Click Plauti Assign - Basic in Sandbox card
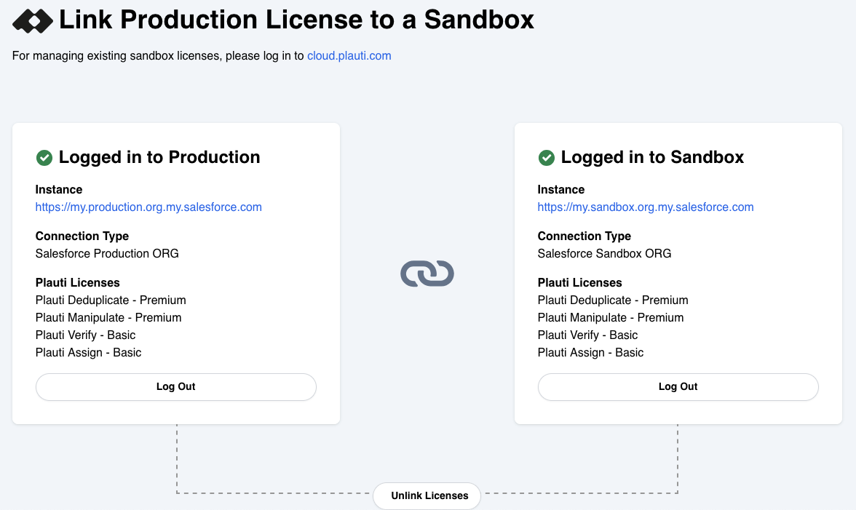Screen dimensions: 856x510 tap(591, 352)
